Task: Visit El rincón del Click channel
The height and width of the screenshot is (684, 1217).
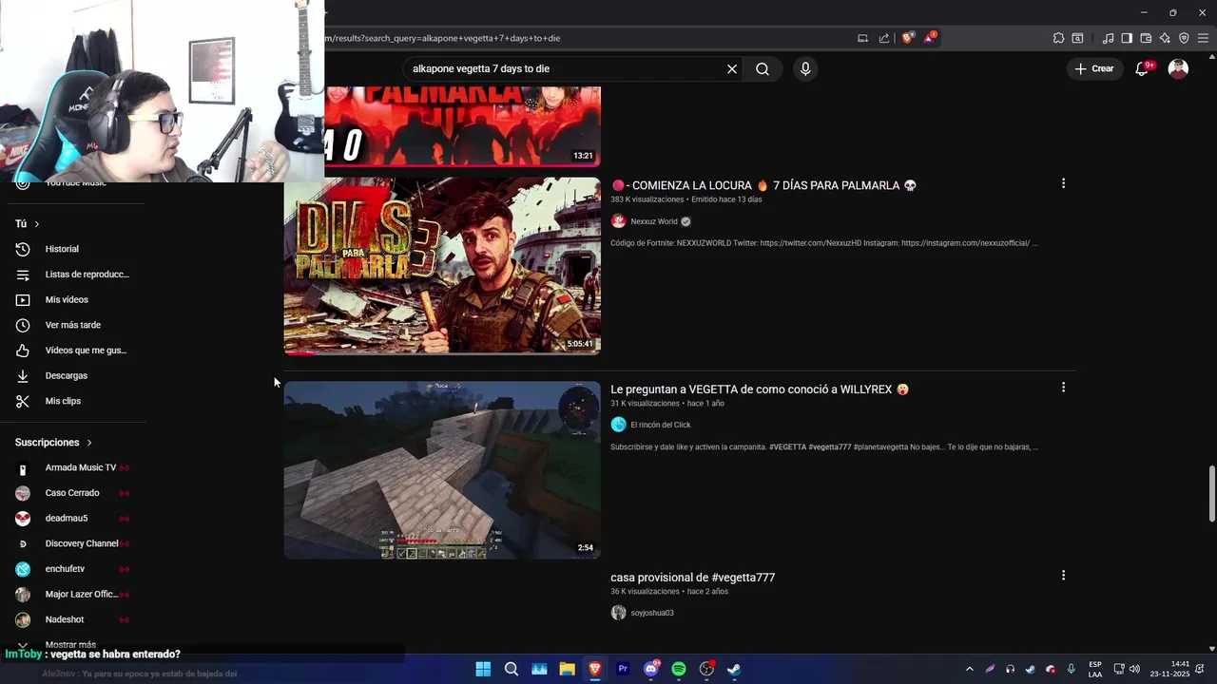Action: pos(661,425)
